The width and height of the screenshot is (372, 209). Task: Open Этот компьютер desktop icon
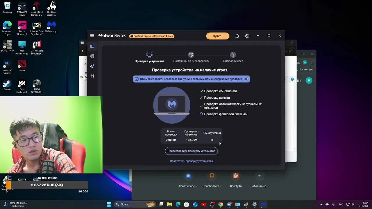click(22, 48)
